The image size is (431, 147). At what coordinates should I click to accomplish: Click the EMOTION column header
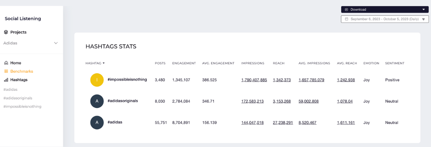click(x=371, y=63)
